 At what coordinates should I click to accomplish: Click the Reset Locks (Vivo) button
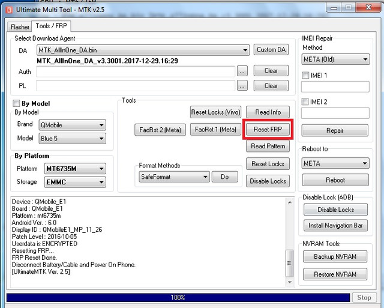[x=215, y=112]
